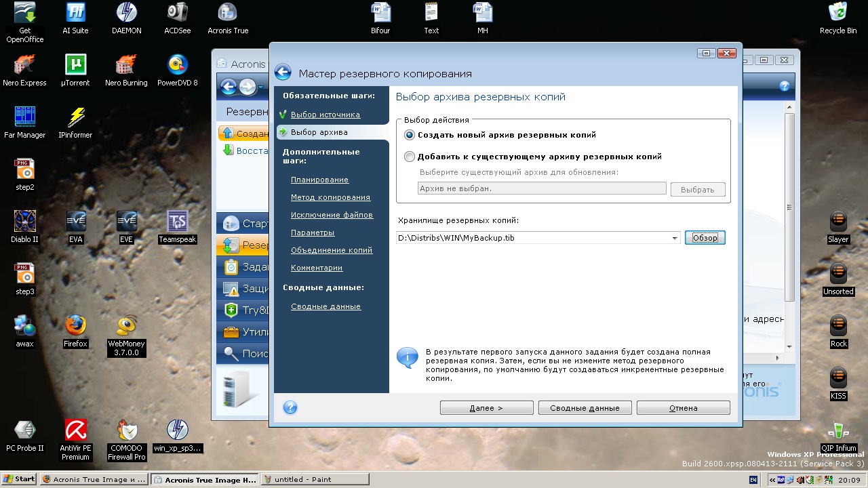The height and width of the screenshot is (488, 868).
Task: Select 'Создать новый архив резервных копий' option
Action: (409, 135)
